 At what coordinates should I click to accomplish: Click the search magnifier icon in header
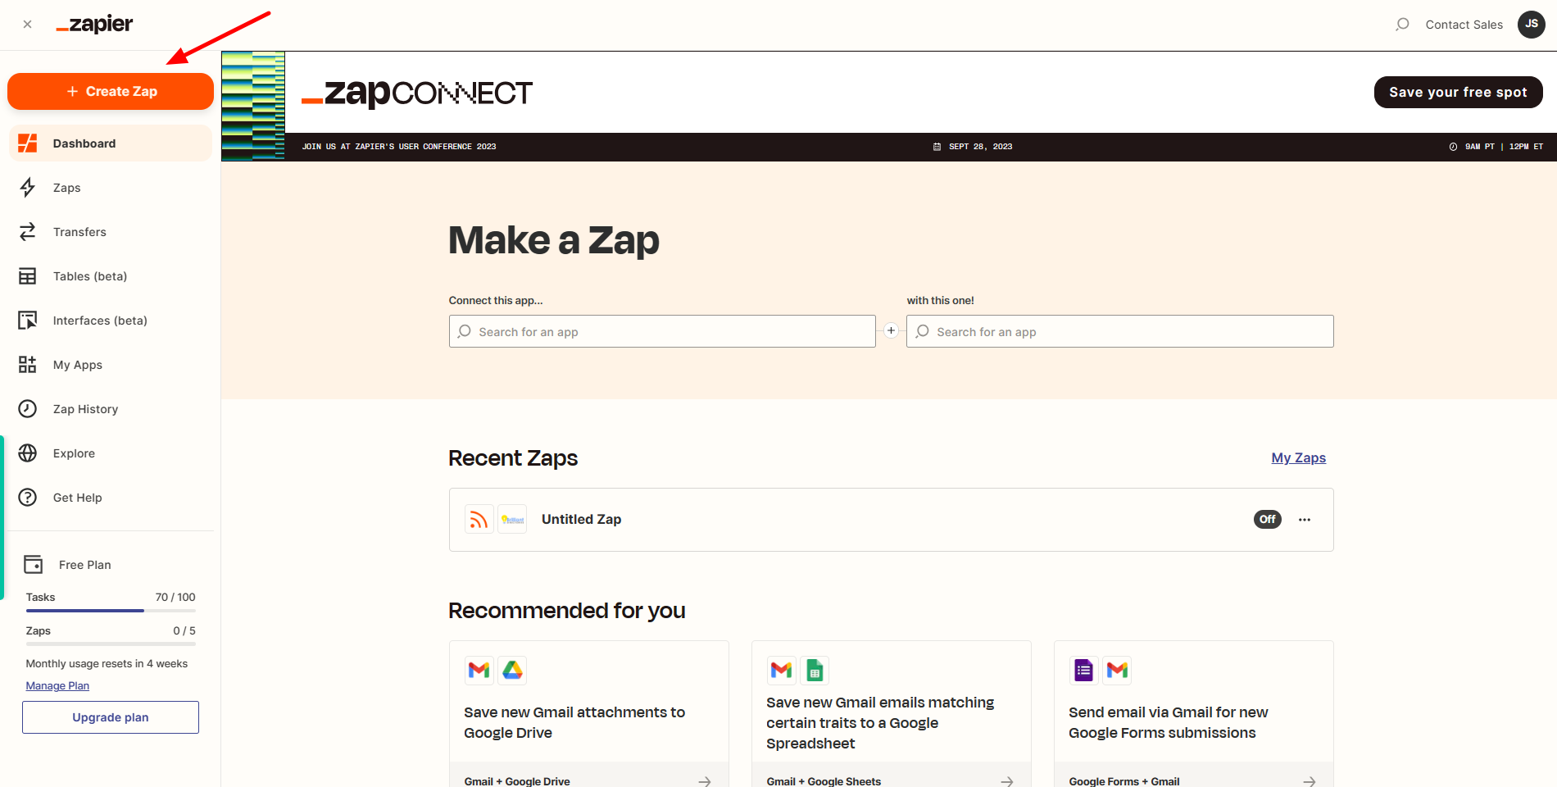tap(1402, 25)
